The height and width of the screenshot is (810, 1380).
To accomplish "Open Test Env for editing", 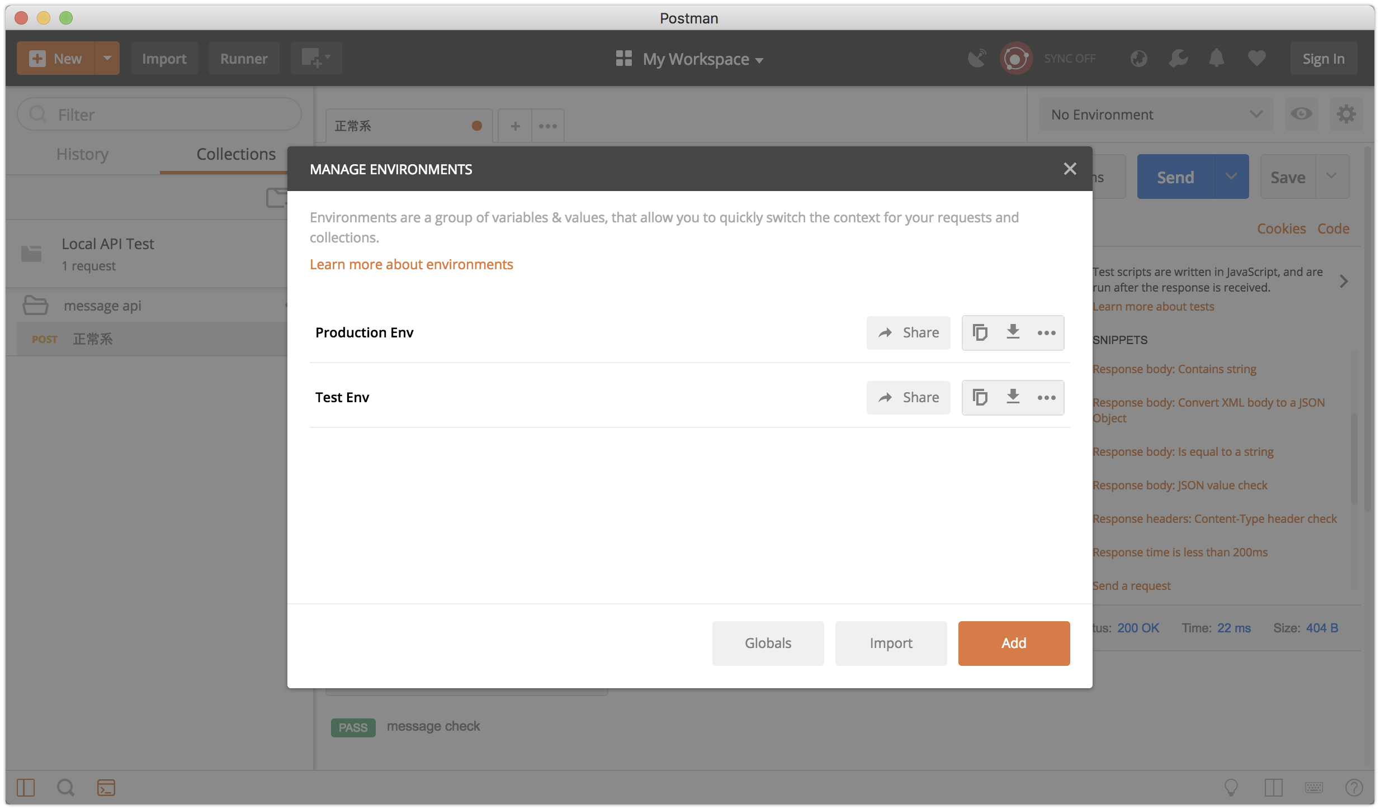I will point(342,397).
